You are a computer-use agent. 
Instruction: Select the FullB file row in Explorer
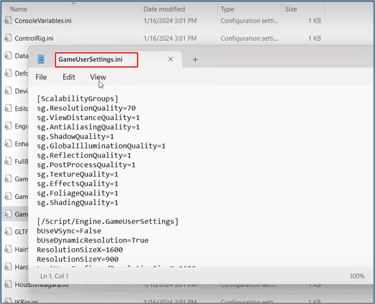[x=16, y=162]
